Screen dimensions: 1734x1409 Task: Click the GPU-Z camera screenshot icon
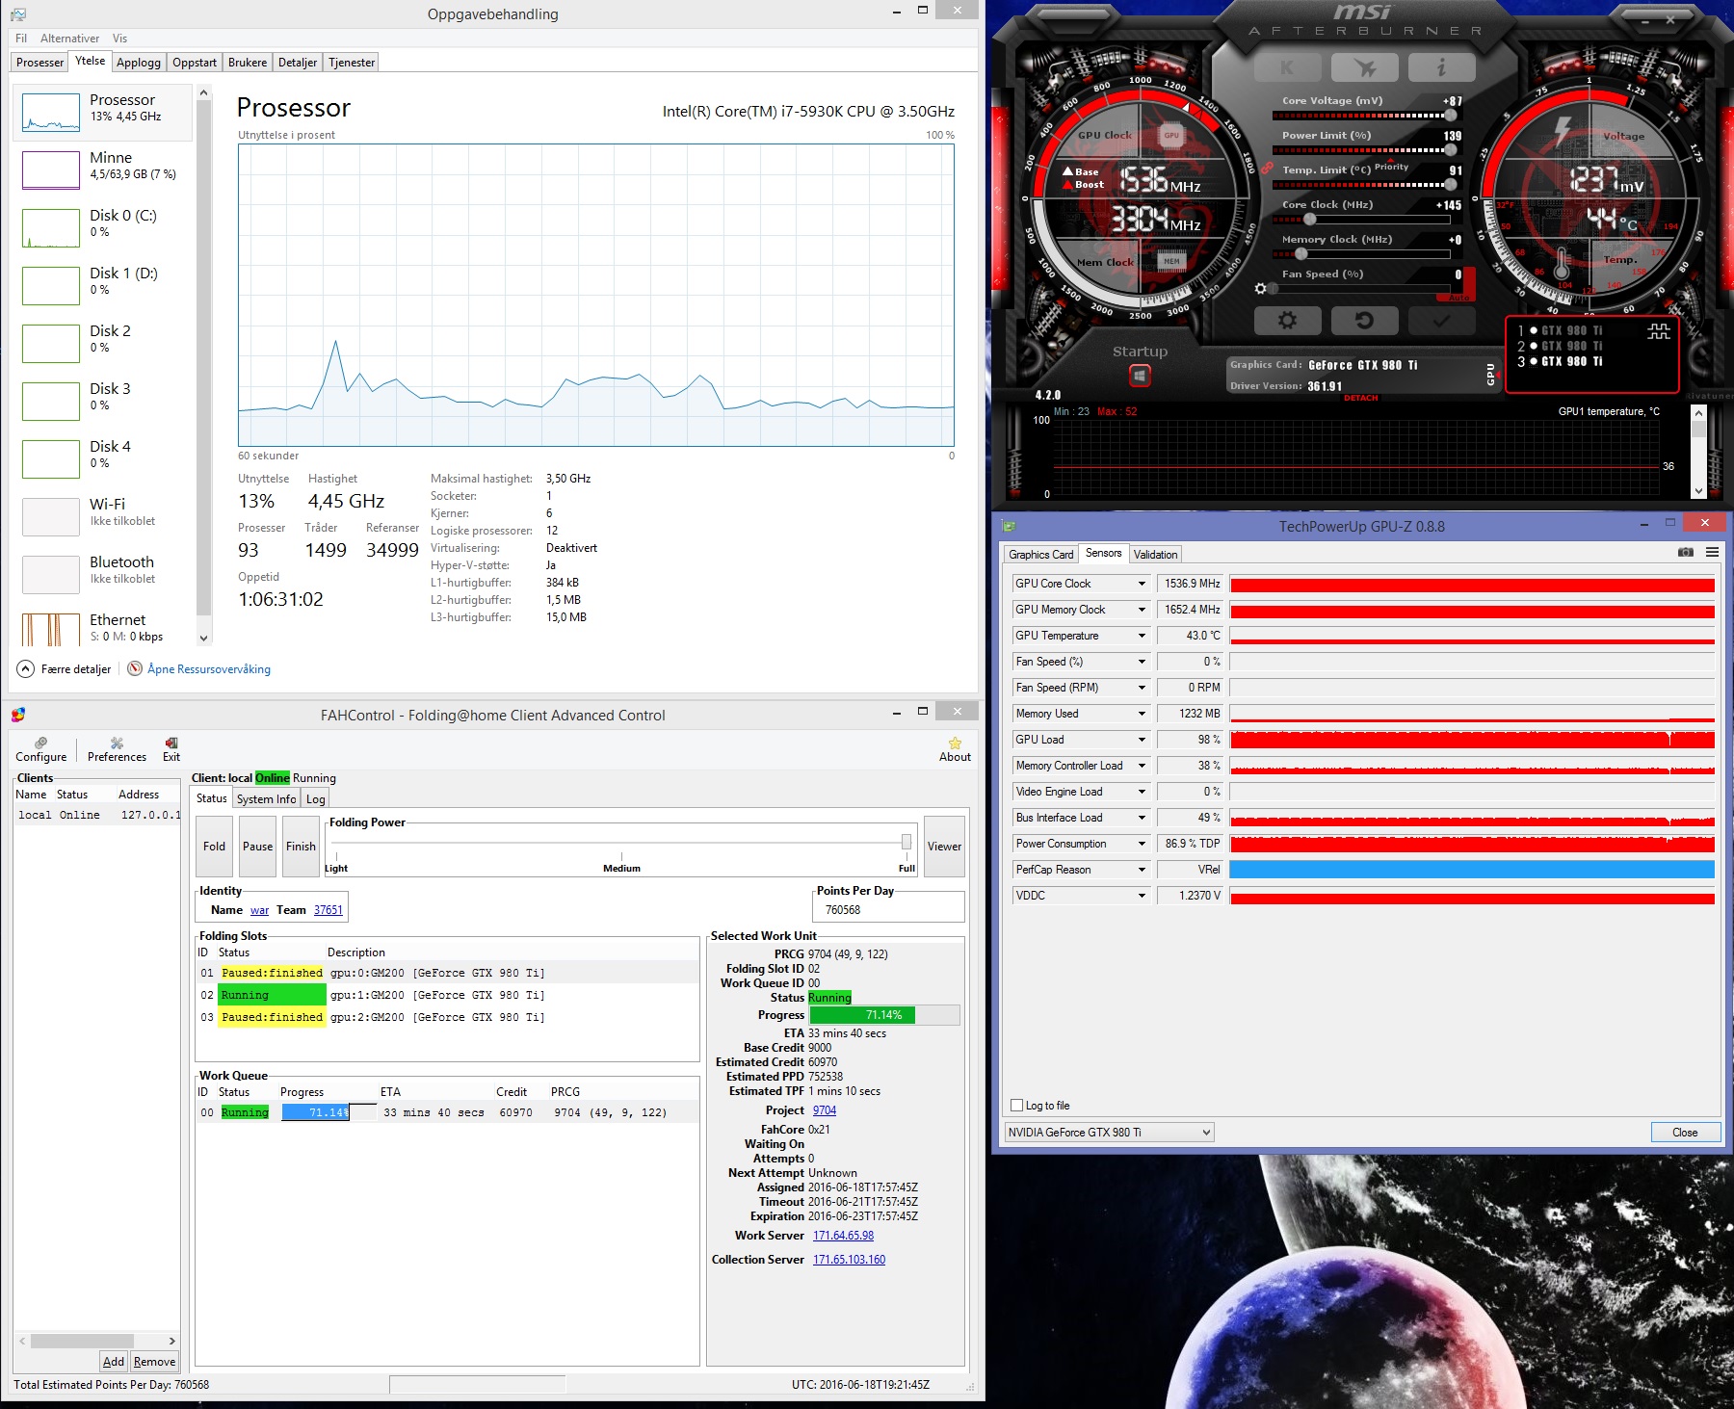coord(1686,552)
